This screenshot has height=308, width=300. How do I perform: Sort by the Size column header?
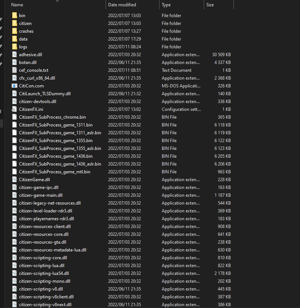(210, 5)
